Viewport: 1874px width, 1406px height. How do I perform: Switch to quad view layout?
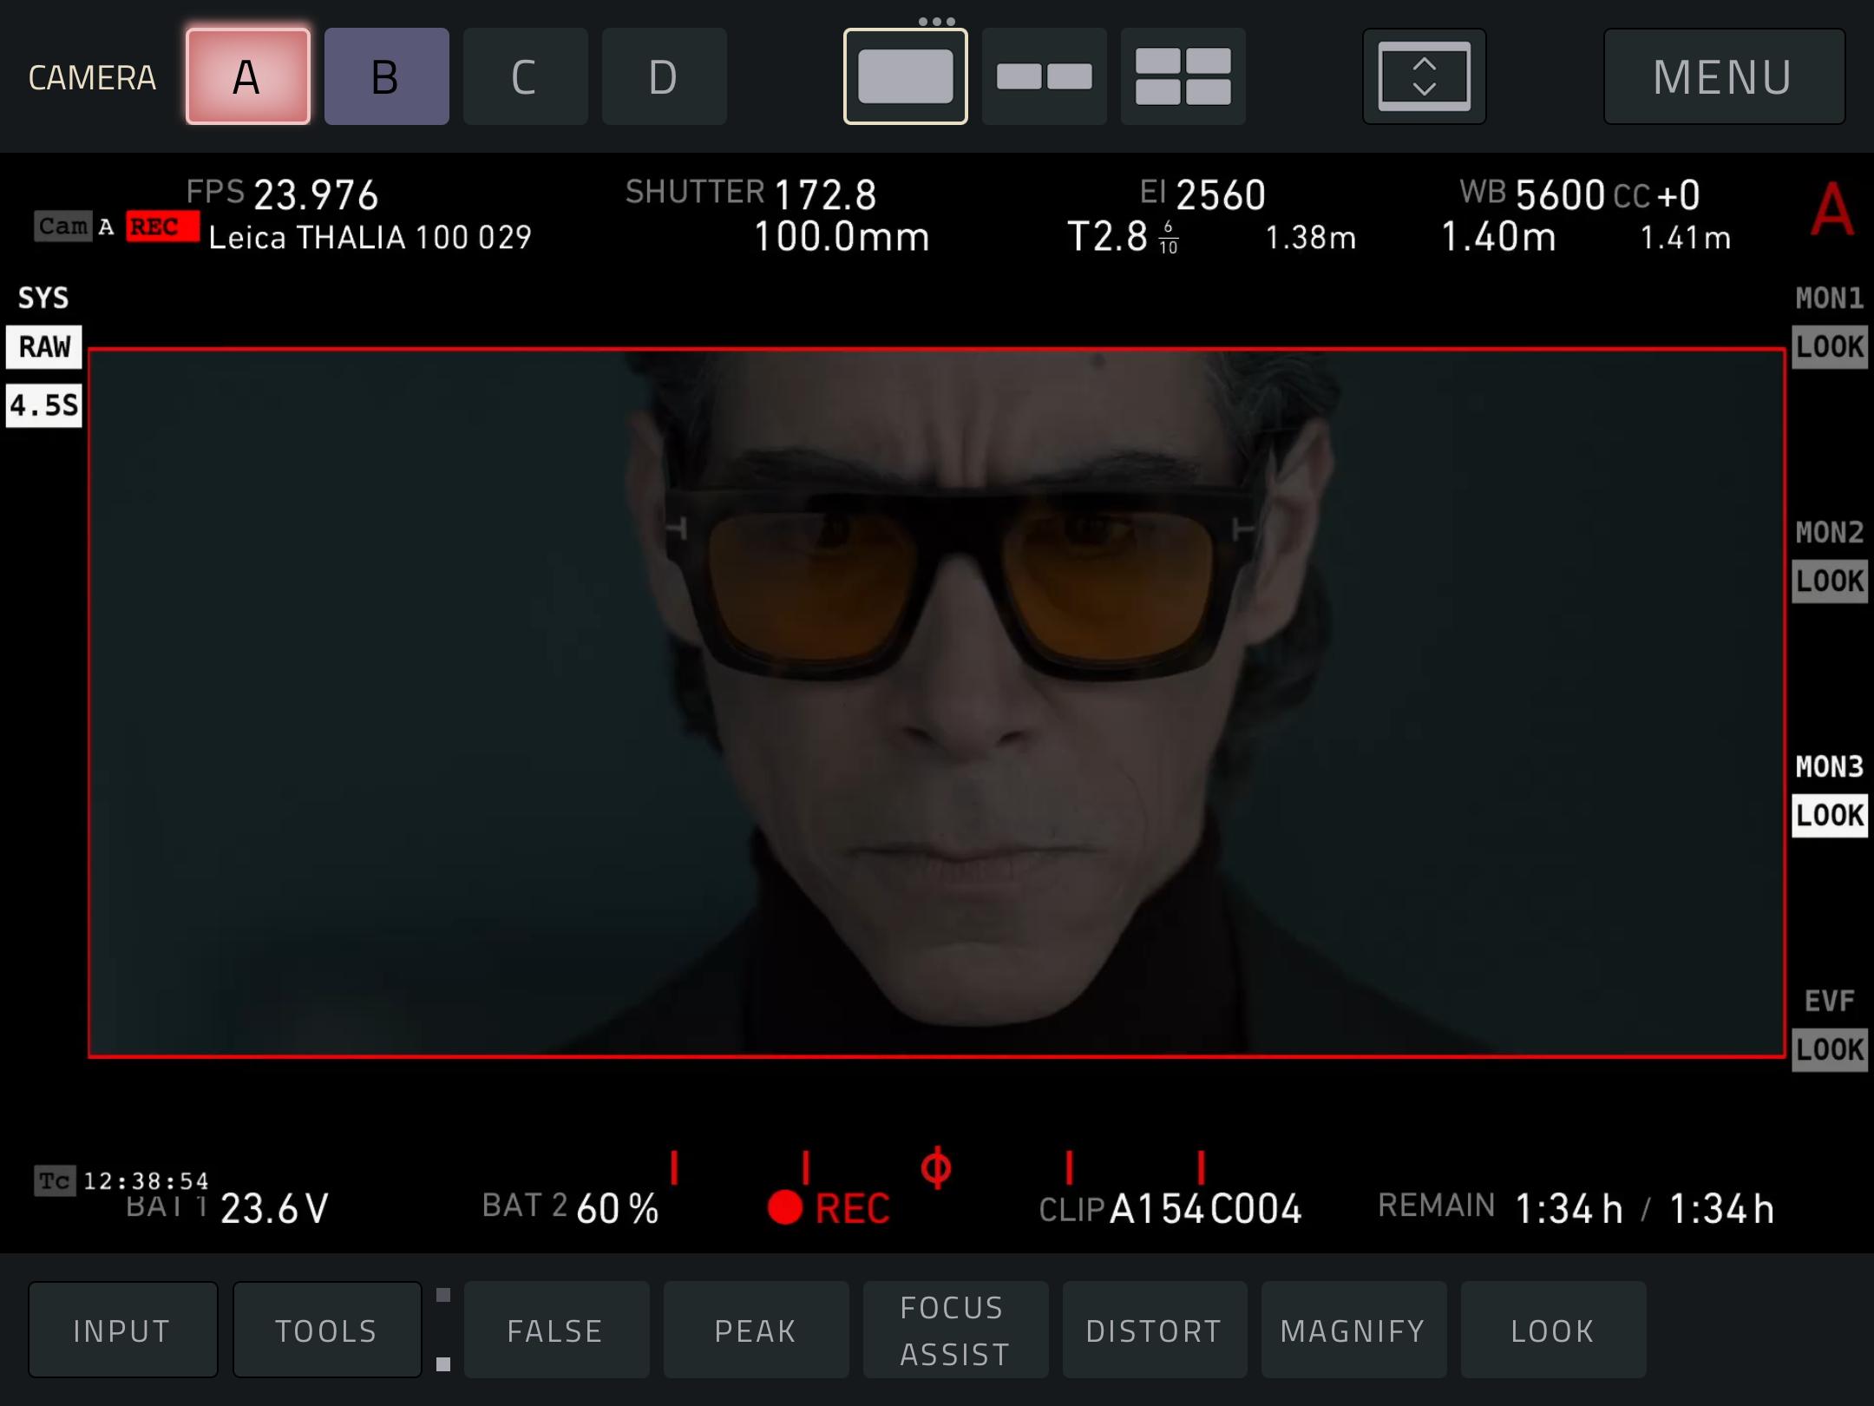pyautogui.click(x=1183, y=76)
